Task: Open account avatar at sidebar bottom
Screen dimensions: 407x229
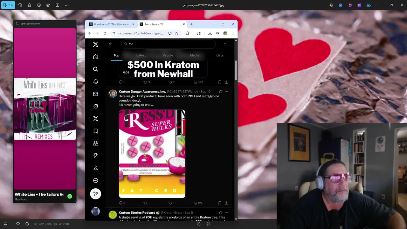Action: click(95, 211)
